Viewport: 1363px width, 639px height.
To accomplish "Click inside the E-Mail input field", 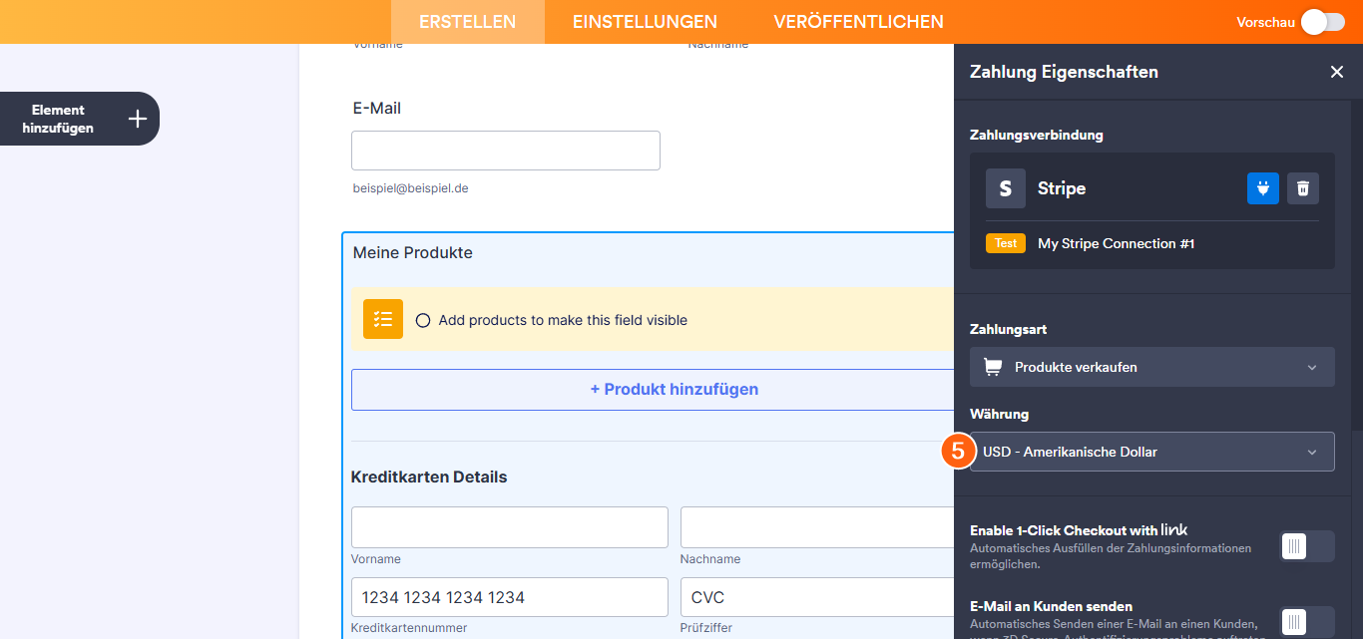I will pos(505,150).
